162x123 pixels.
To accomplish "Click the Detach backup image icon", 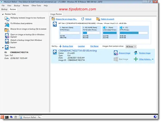I will pos(7,41).
